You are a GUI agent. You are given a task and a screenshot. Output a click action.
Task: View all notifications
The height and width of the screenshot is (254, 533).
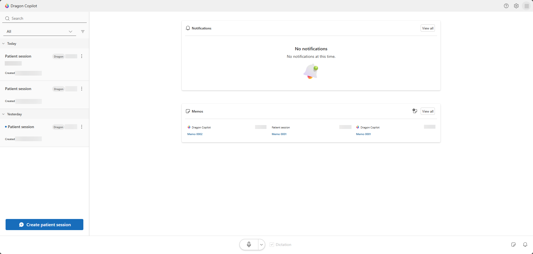click(x=428, y=28)
